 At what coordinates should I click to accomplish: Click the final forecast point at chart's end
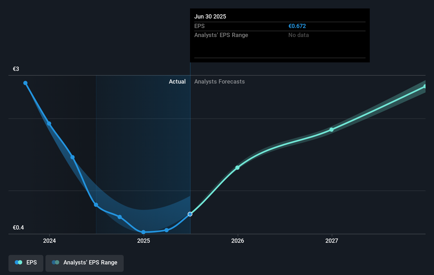[425, 86]
